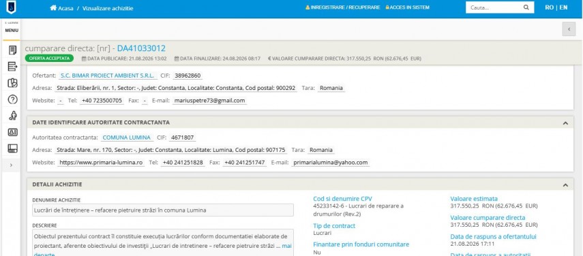Collapse the DETALII ACHIZITIE section
The width and height of the screenshot is (583, 256).
(x=565, y=185)
